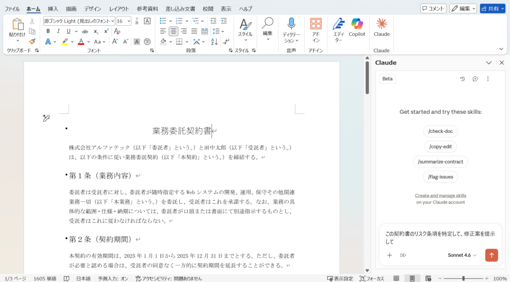Expand the font size dropdown
Viewport: 510px width, 282px height.
click(x=129, y=21)
